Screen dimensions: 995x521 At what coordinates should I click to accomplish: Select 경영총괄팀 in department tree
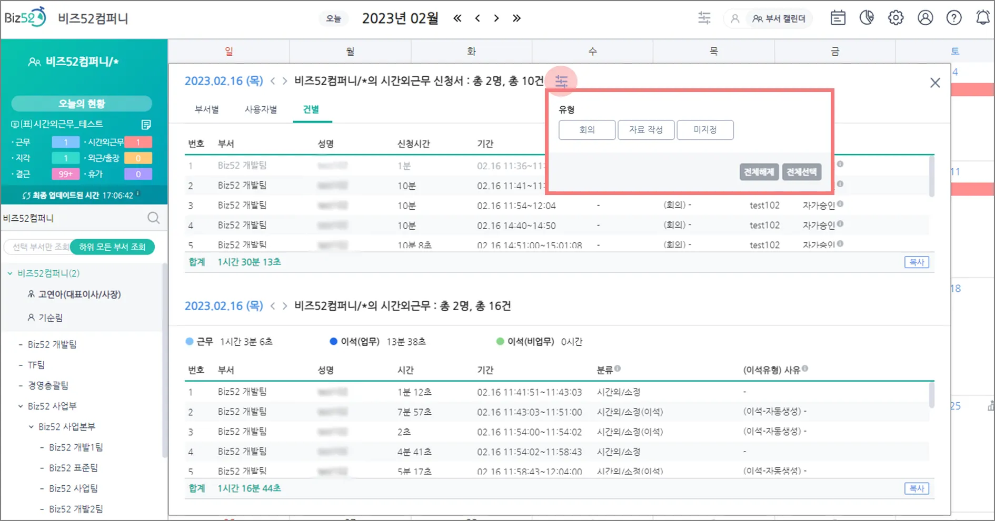48,385
